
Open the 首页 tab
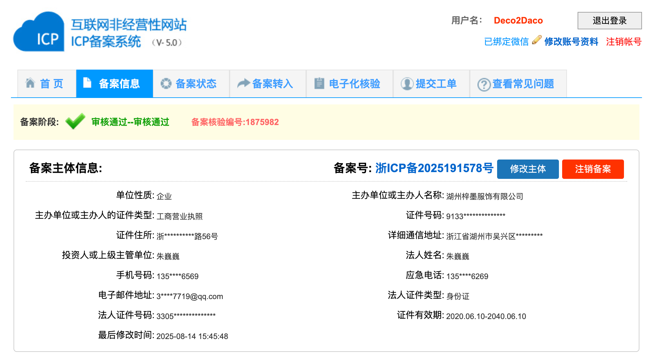pos(52,84)
